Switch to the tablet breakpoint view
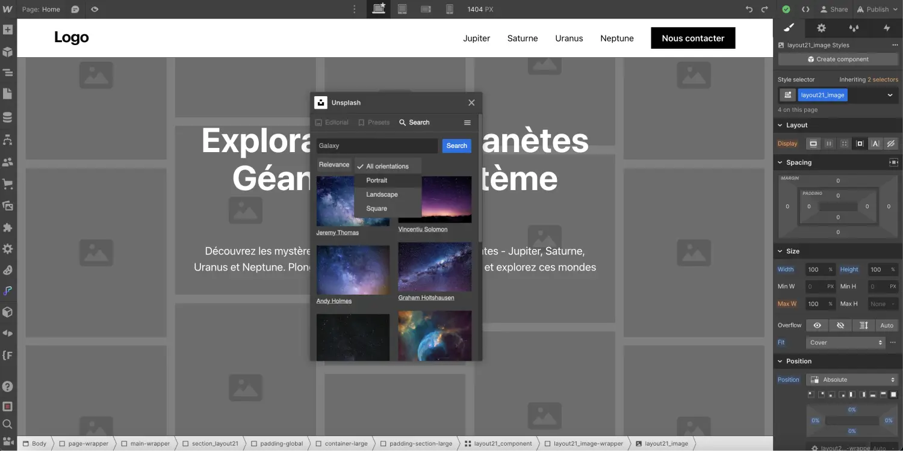The width and height of the screenshot is (903, 451). (402, 9)
